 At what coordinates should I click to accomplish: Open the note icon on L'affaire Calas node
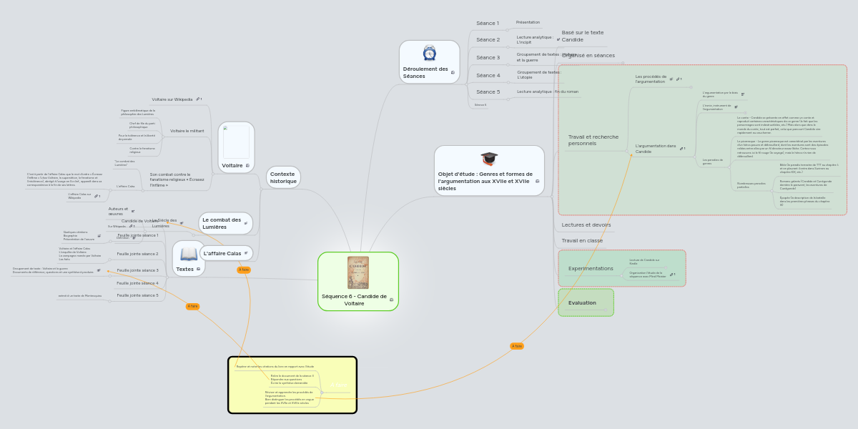click(246, 253)
